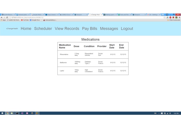Open the YouTube bookmark

coord(25,20)
